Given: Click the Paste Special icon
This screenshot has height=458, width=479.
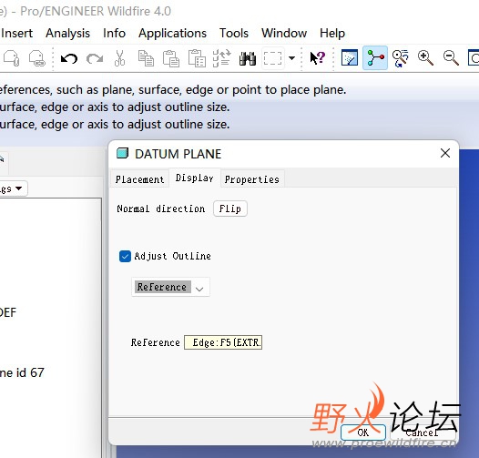Looking at the screenshot, I should click(x=197, y=58).
